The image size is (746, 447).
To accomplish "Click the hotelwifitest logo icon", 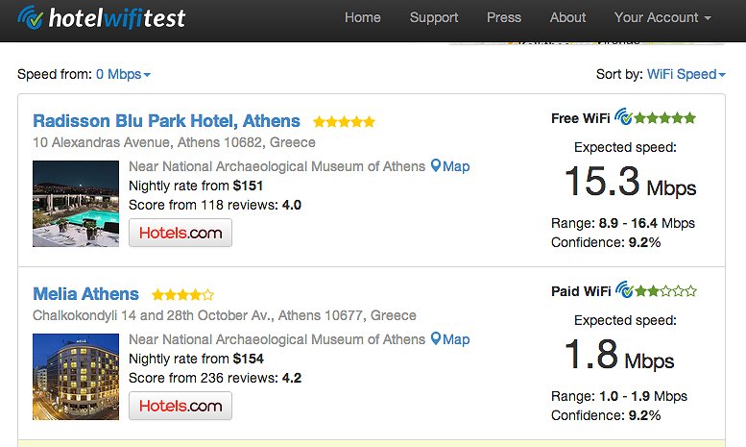I will 30,17.
